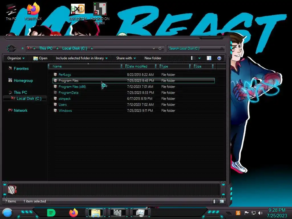Image resolution: width=292 pixels, height=219 pixels.
Task: Click the Windows folder icon
Action: [x=55, y=110]
